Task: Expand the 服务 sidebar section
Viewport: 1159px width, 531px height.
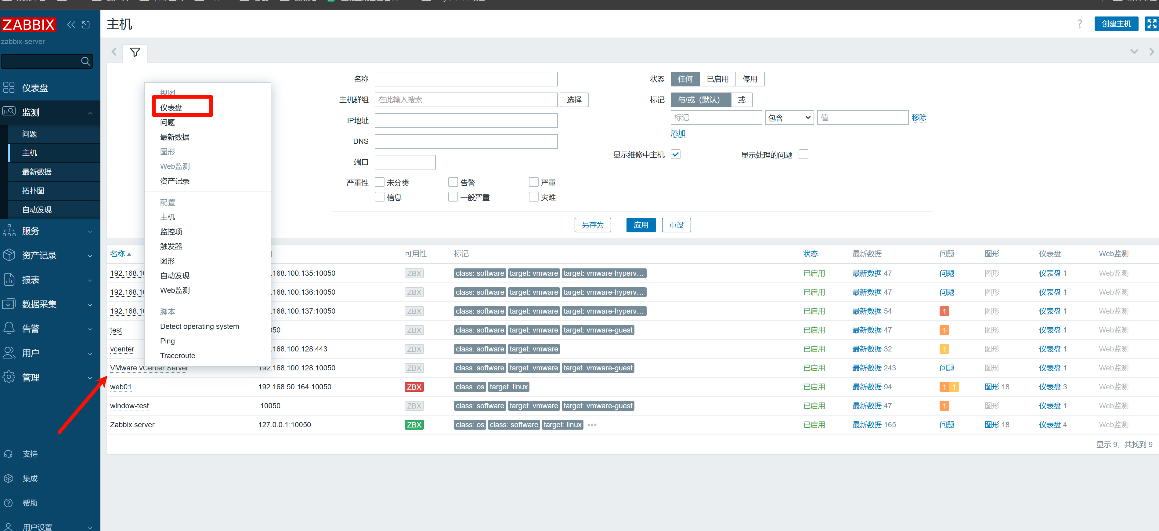Action: coord(90,231)
